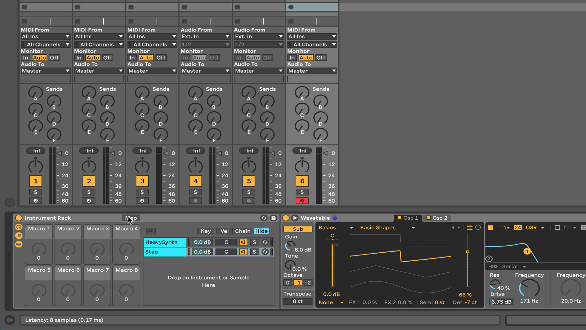Open track 1 MIDI From All Ins dropdown
586x330 pixels.
click(x=45, y=36)
